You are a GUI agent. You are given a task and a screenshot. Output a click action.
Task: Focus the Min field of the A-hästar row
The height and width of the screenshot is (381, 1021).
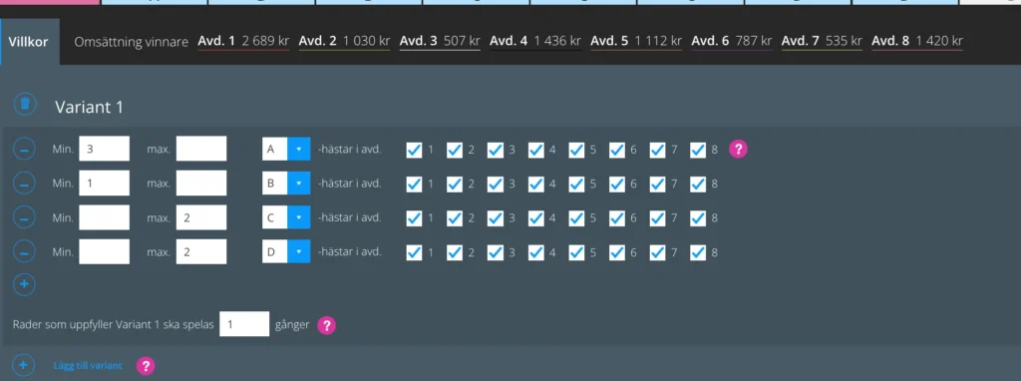[x=104, y=150]
